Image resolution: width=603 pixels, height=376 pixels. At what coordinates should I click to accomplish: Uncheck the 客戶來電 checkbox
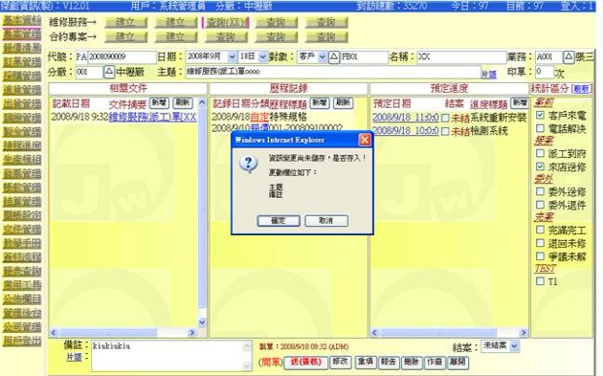point(540,115)
